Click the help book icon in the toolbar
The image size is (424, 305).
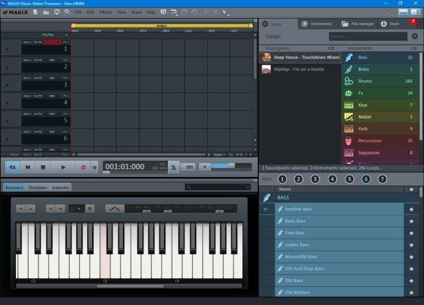point(163,12)
